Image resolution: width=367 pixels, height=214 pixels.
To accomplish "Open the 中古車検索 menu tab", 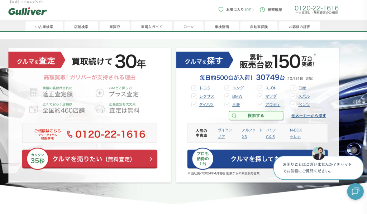I will pos(44,27).
